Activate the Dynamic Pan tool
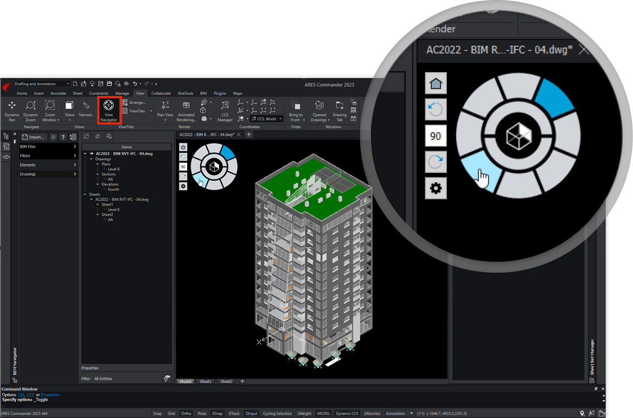633x418 pixels. tap(12, 111)
